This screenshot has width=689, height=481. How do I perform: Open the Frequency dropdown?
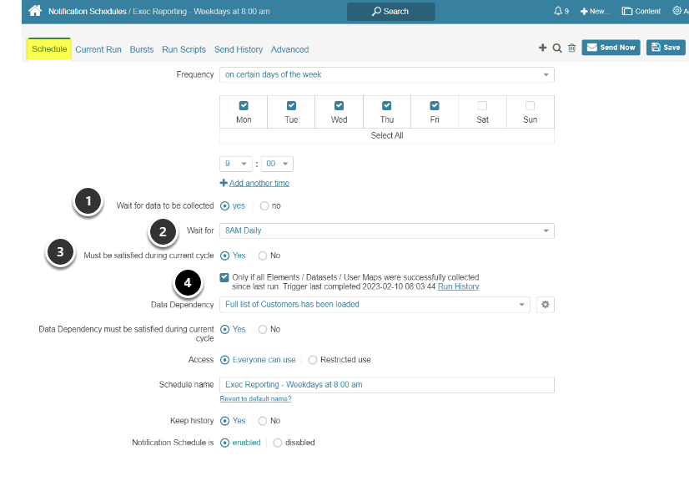click(386, 74)
